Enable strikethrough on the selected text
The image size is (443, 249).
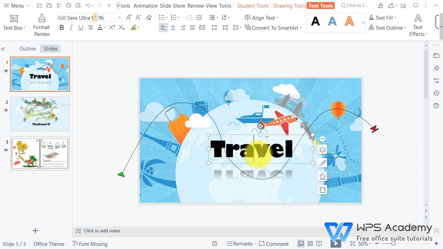(x=90, y=27)
